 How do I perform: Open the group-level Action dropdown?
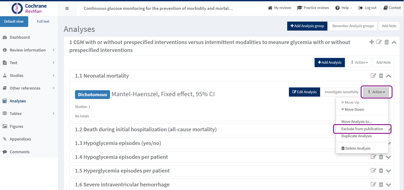click(x=359, y=62)
